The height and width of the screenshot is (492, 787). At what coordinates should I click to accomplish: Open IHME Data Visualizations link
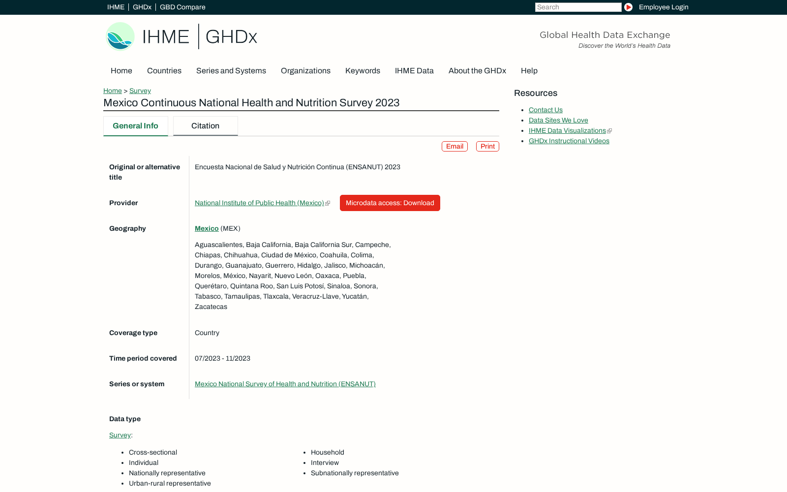[567, 130]
